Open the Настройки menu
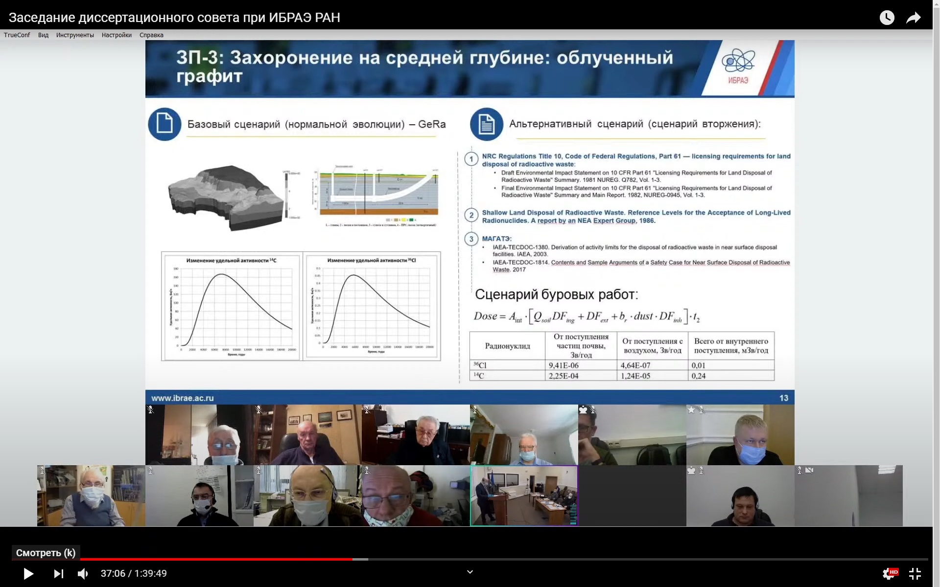The height and width of the screenshot is (587, 940). 117,35
